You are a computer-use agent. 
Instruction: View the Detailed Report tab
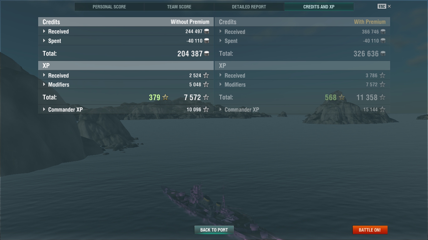point(249,7)
